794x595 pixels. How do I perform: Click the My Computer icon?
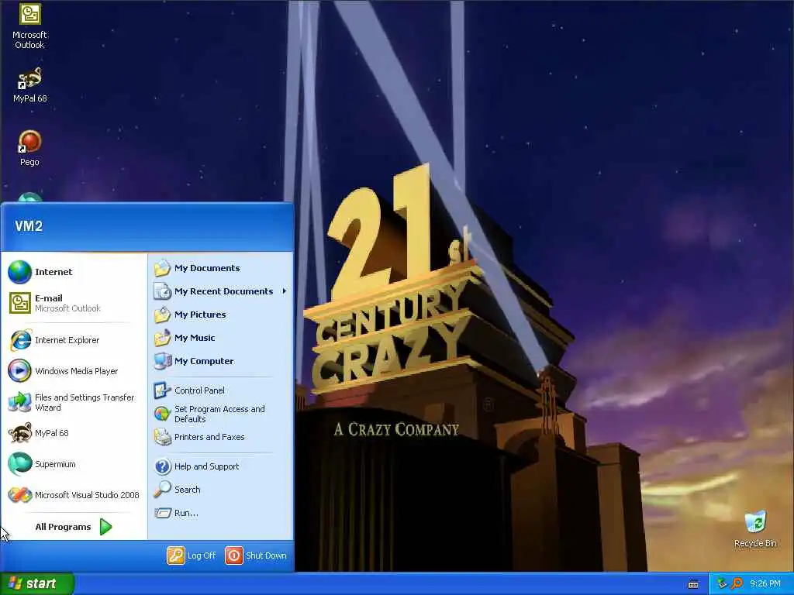tap(162, 361)
